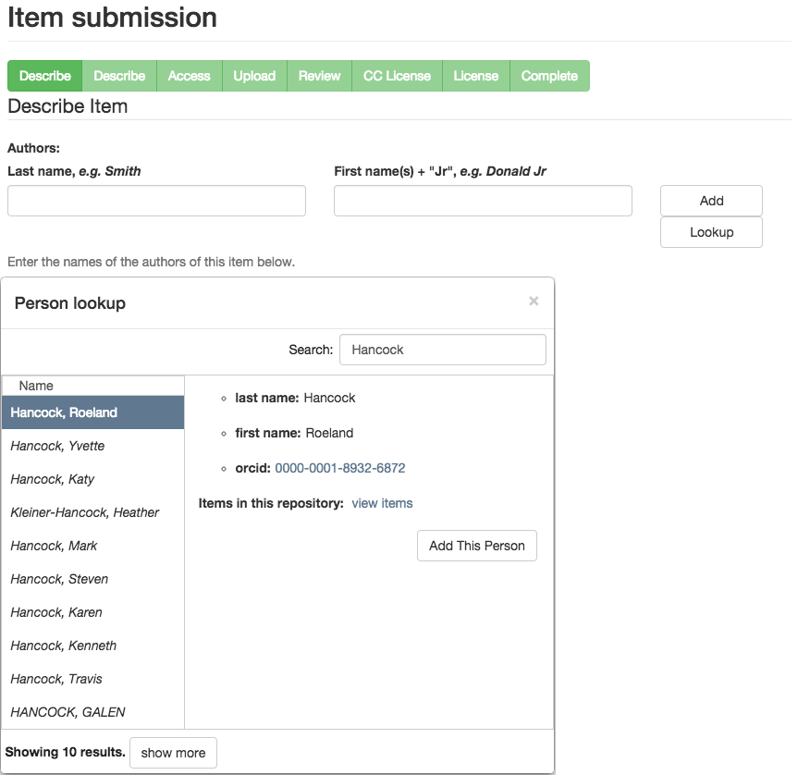Switch to the Upload step
This screenshot has height=775, width=798.
(254, 76)
